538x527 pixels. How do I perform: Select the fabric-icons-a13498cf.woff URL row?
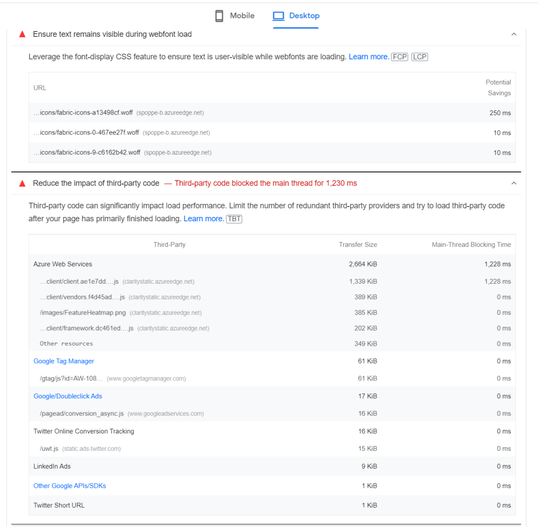(x=272, y=112)
